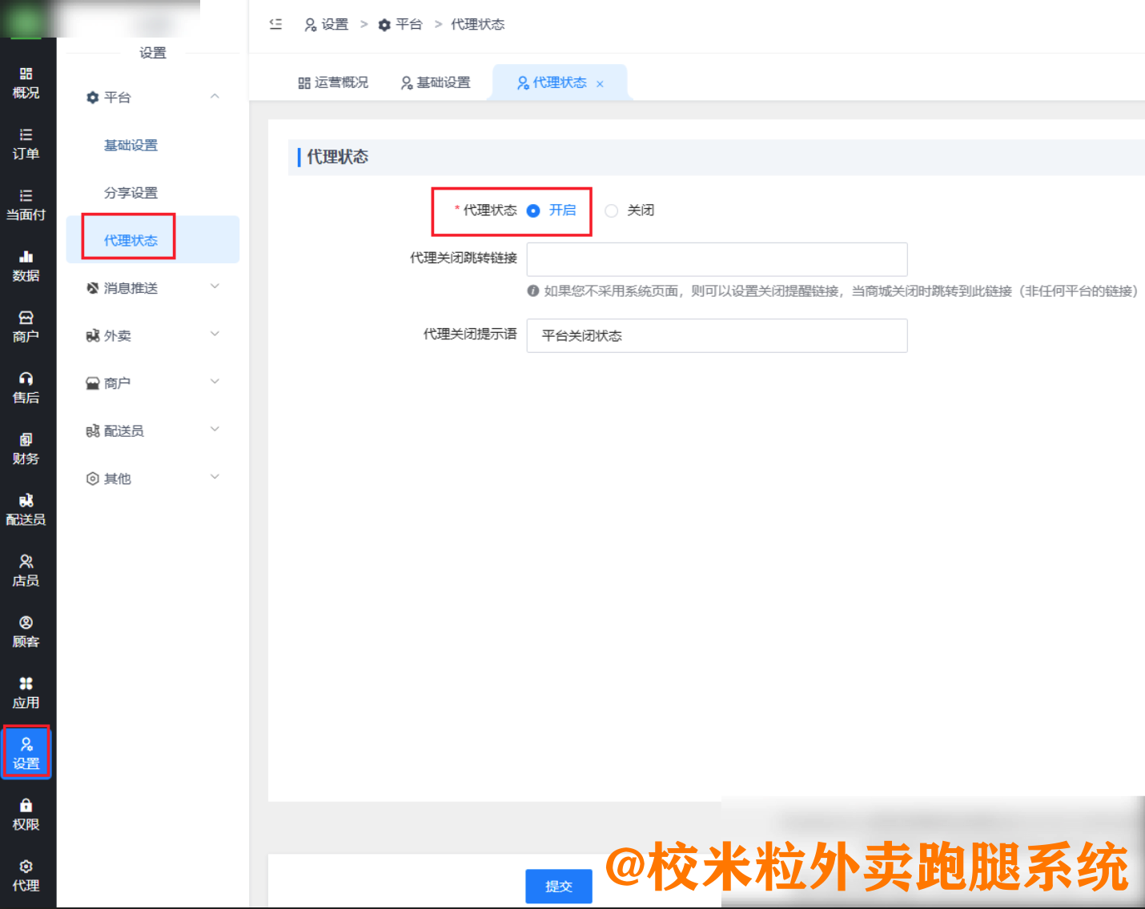The width and height of the screenshot is (1145, 909).
Task: Open 分享设置 from the settings menu
Action: [x=131, y=192]
